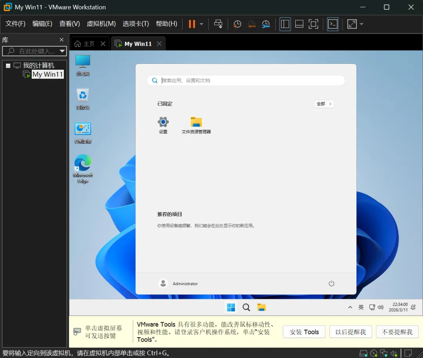The width and height of the screenshot is (423, 358).
Task: Open the Administrator account menu
Action: click(178, 284)
